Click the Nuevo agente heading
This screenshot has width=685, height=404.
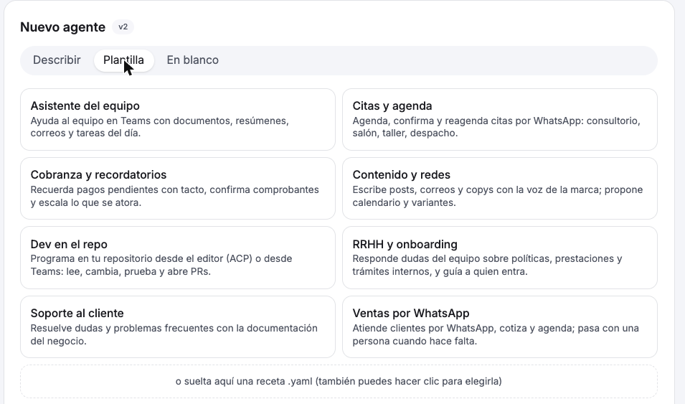[63, 27]
